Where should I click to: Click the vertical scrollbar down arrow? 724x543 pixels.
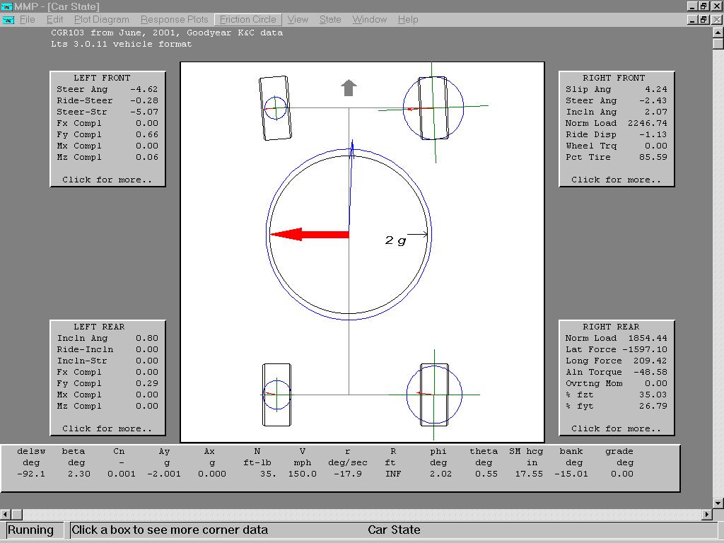coord(718,503)
